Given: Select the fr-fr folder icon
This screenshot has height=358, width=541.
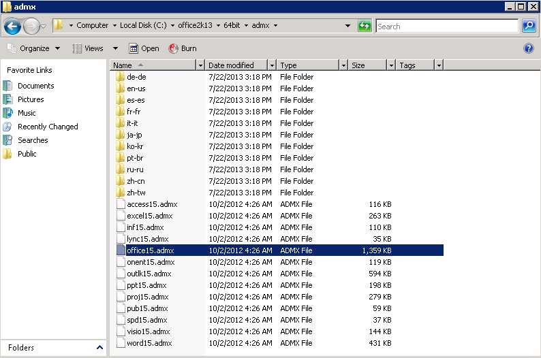Looking at the screenshot, I should [x=121, y=112].
